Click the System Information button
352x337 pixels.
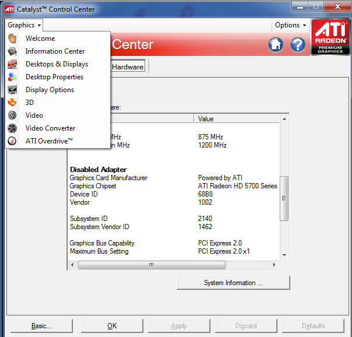tap(233, 283)
